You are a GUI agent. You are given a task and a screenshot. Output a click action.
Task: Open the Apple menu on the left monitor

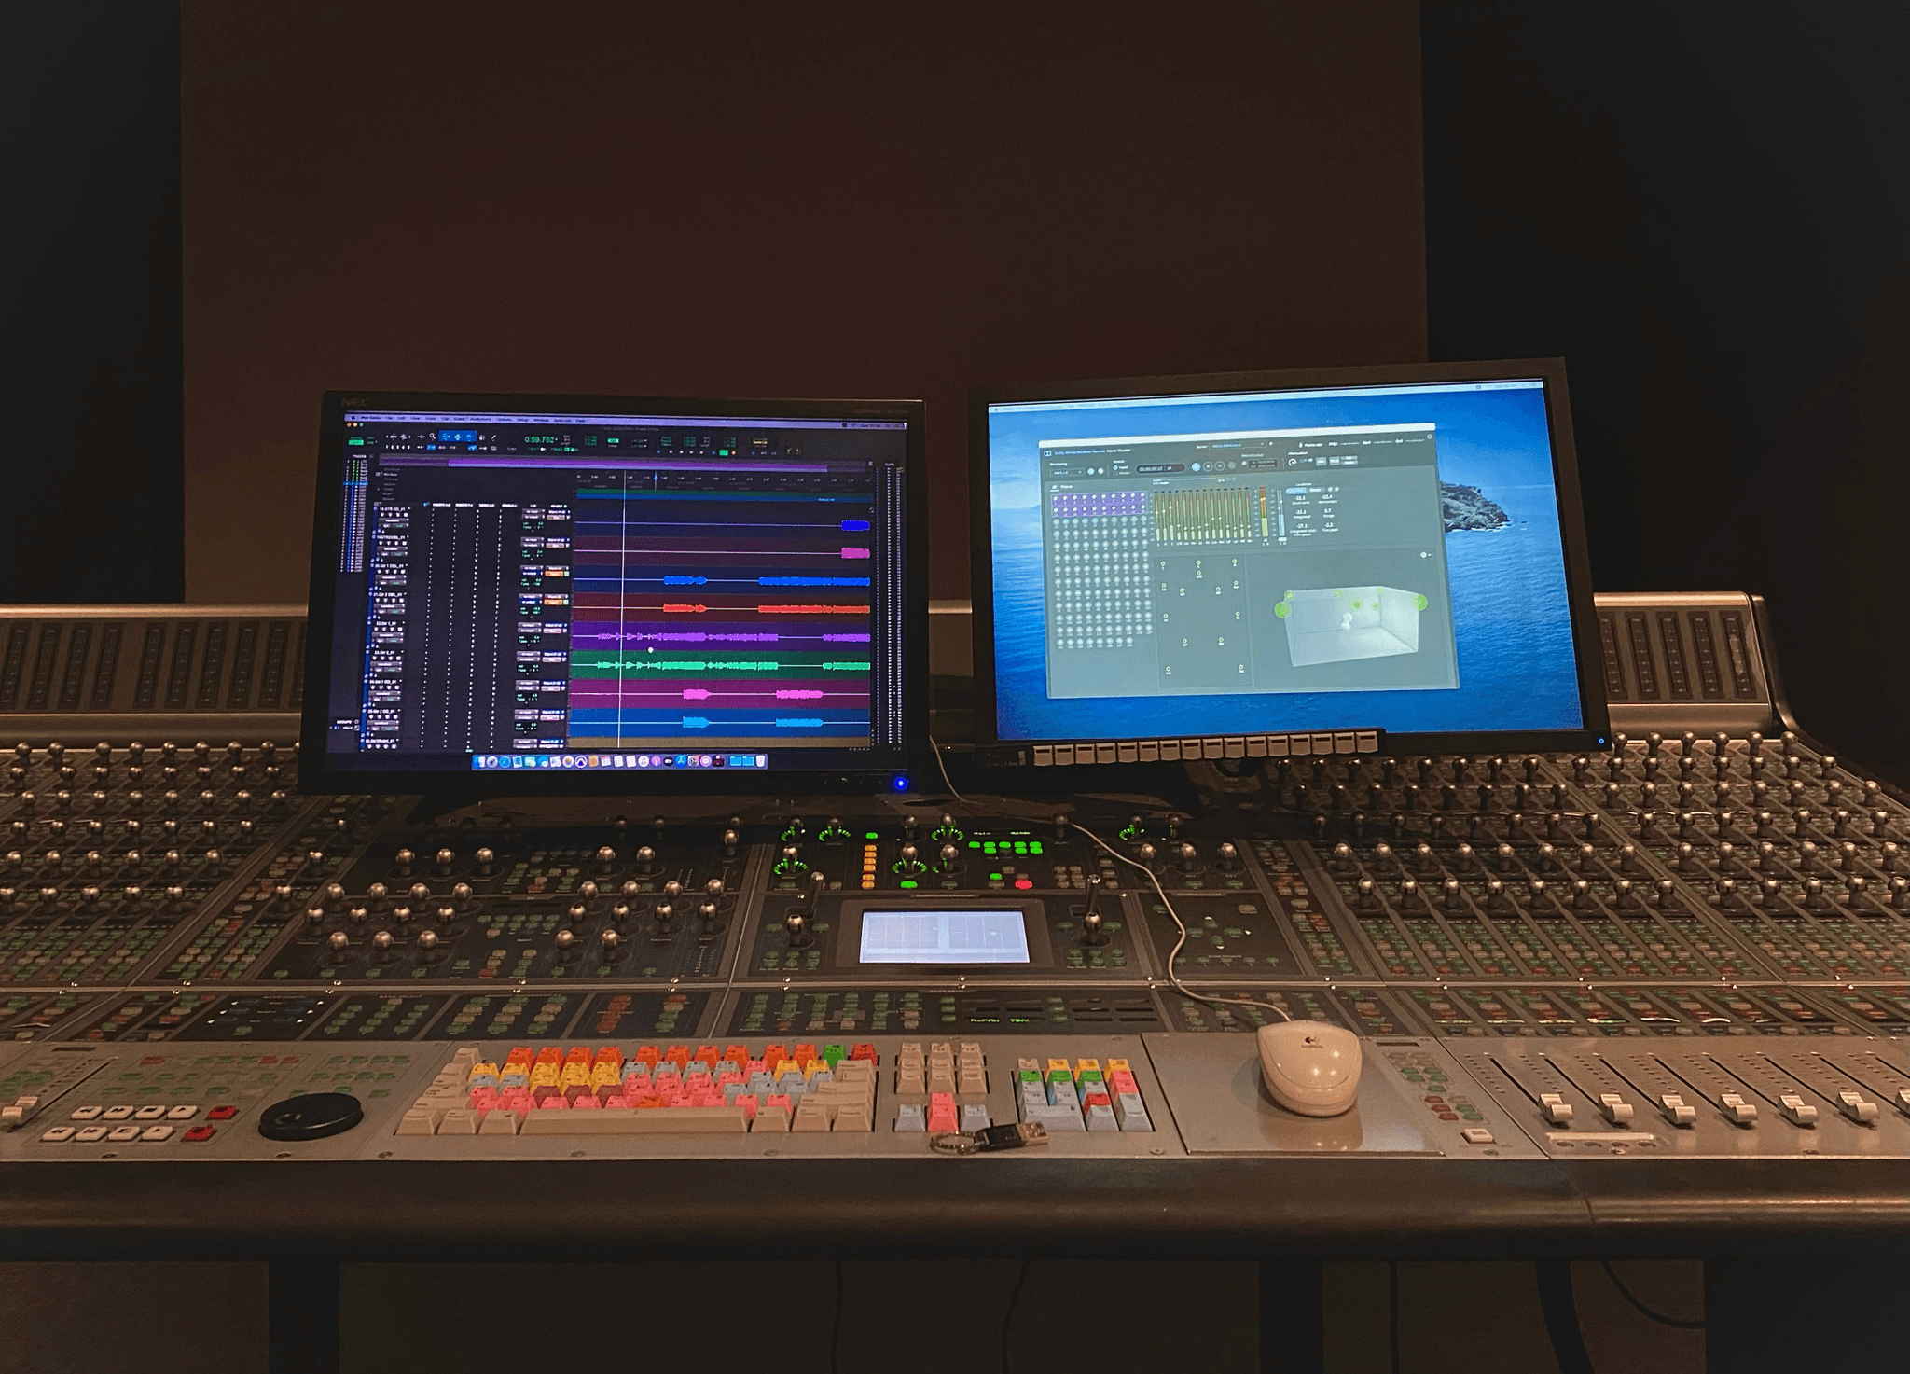[x=353, y=417]
